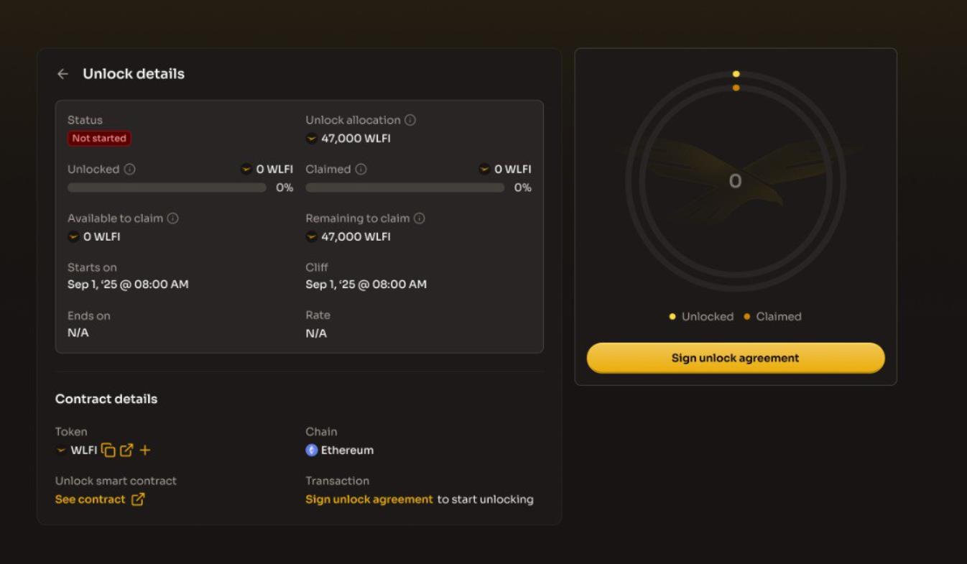Click the Claimed legend dot in chart
Image resolution: width=967 pixels, height=564 pixels.
pyautogui.click(x=747, y=317)
